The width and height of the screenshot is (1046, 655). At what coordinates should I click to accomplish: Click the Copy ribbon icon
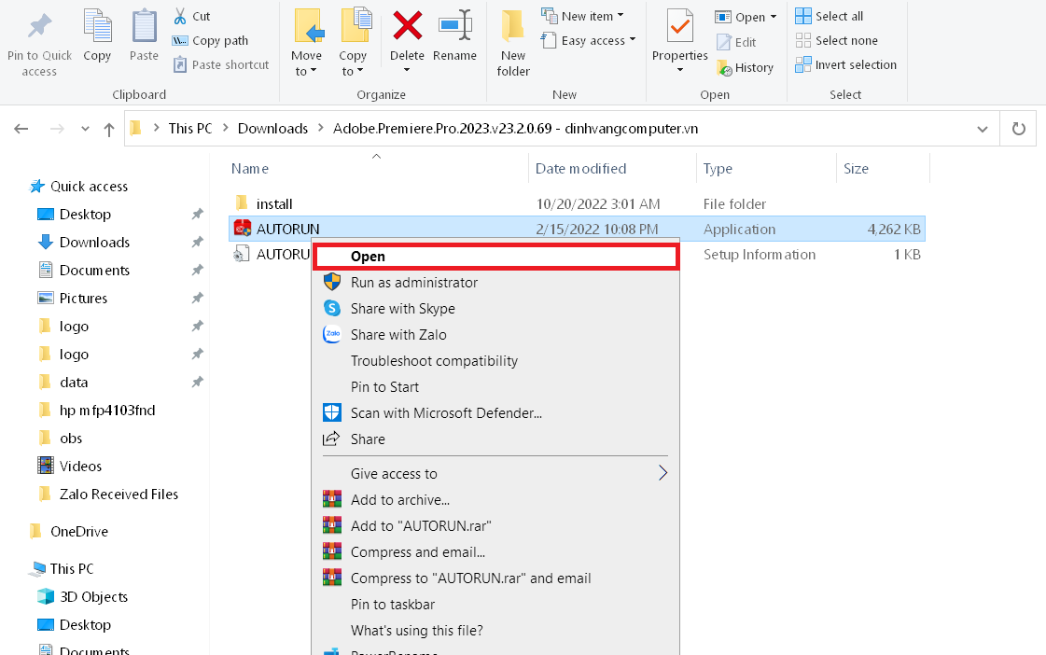(97, 27)
